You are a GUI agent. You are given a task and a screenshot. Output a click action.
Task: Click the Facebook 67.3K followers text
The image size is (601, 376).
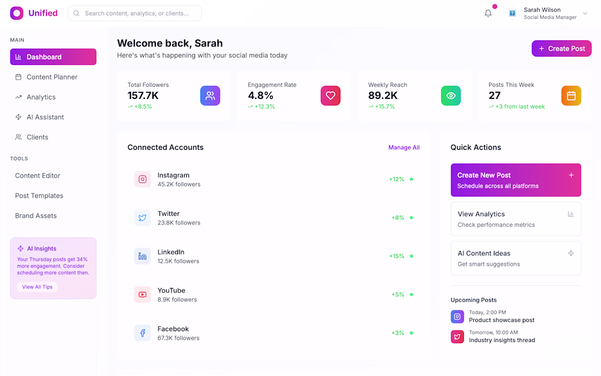pyautogui.click(x=179, y=338)
